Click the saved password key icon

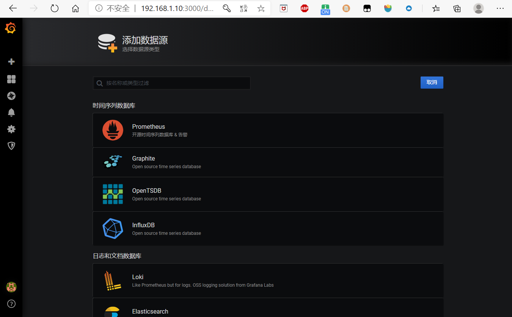tap(226, 8)
